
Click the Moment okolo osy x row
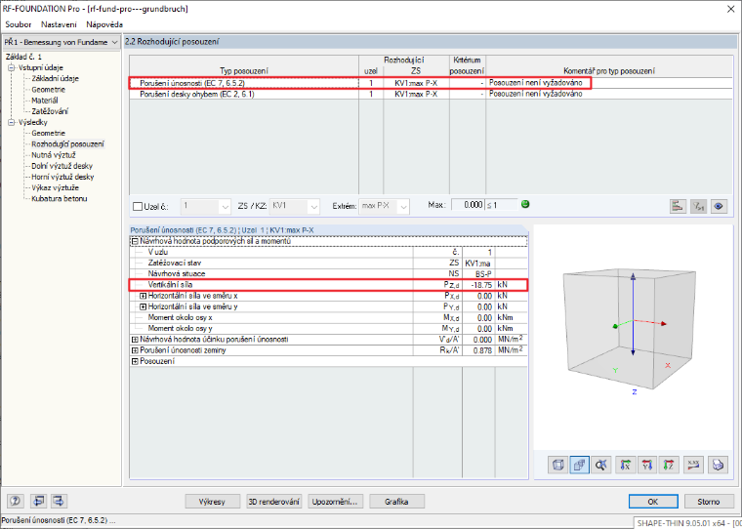click(328, 317)
